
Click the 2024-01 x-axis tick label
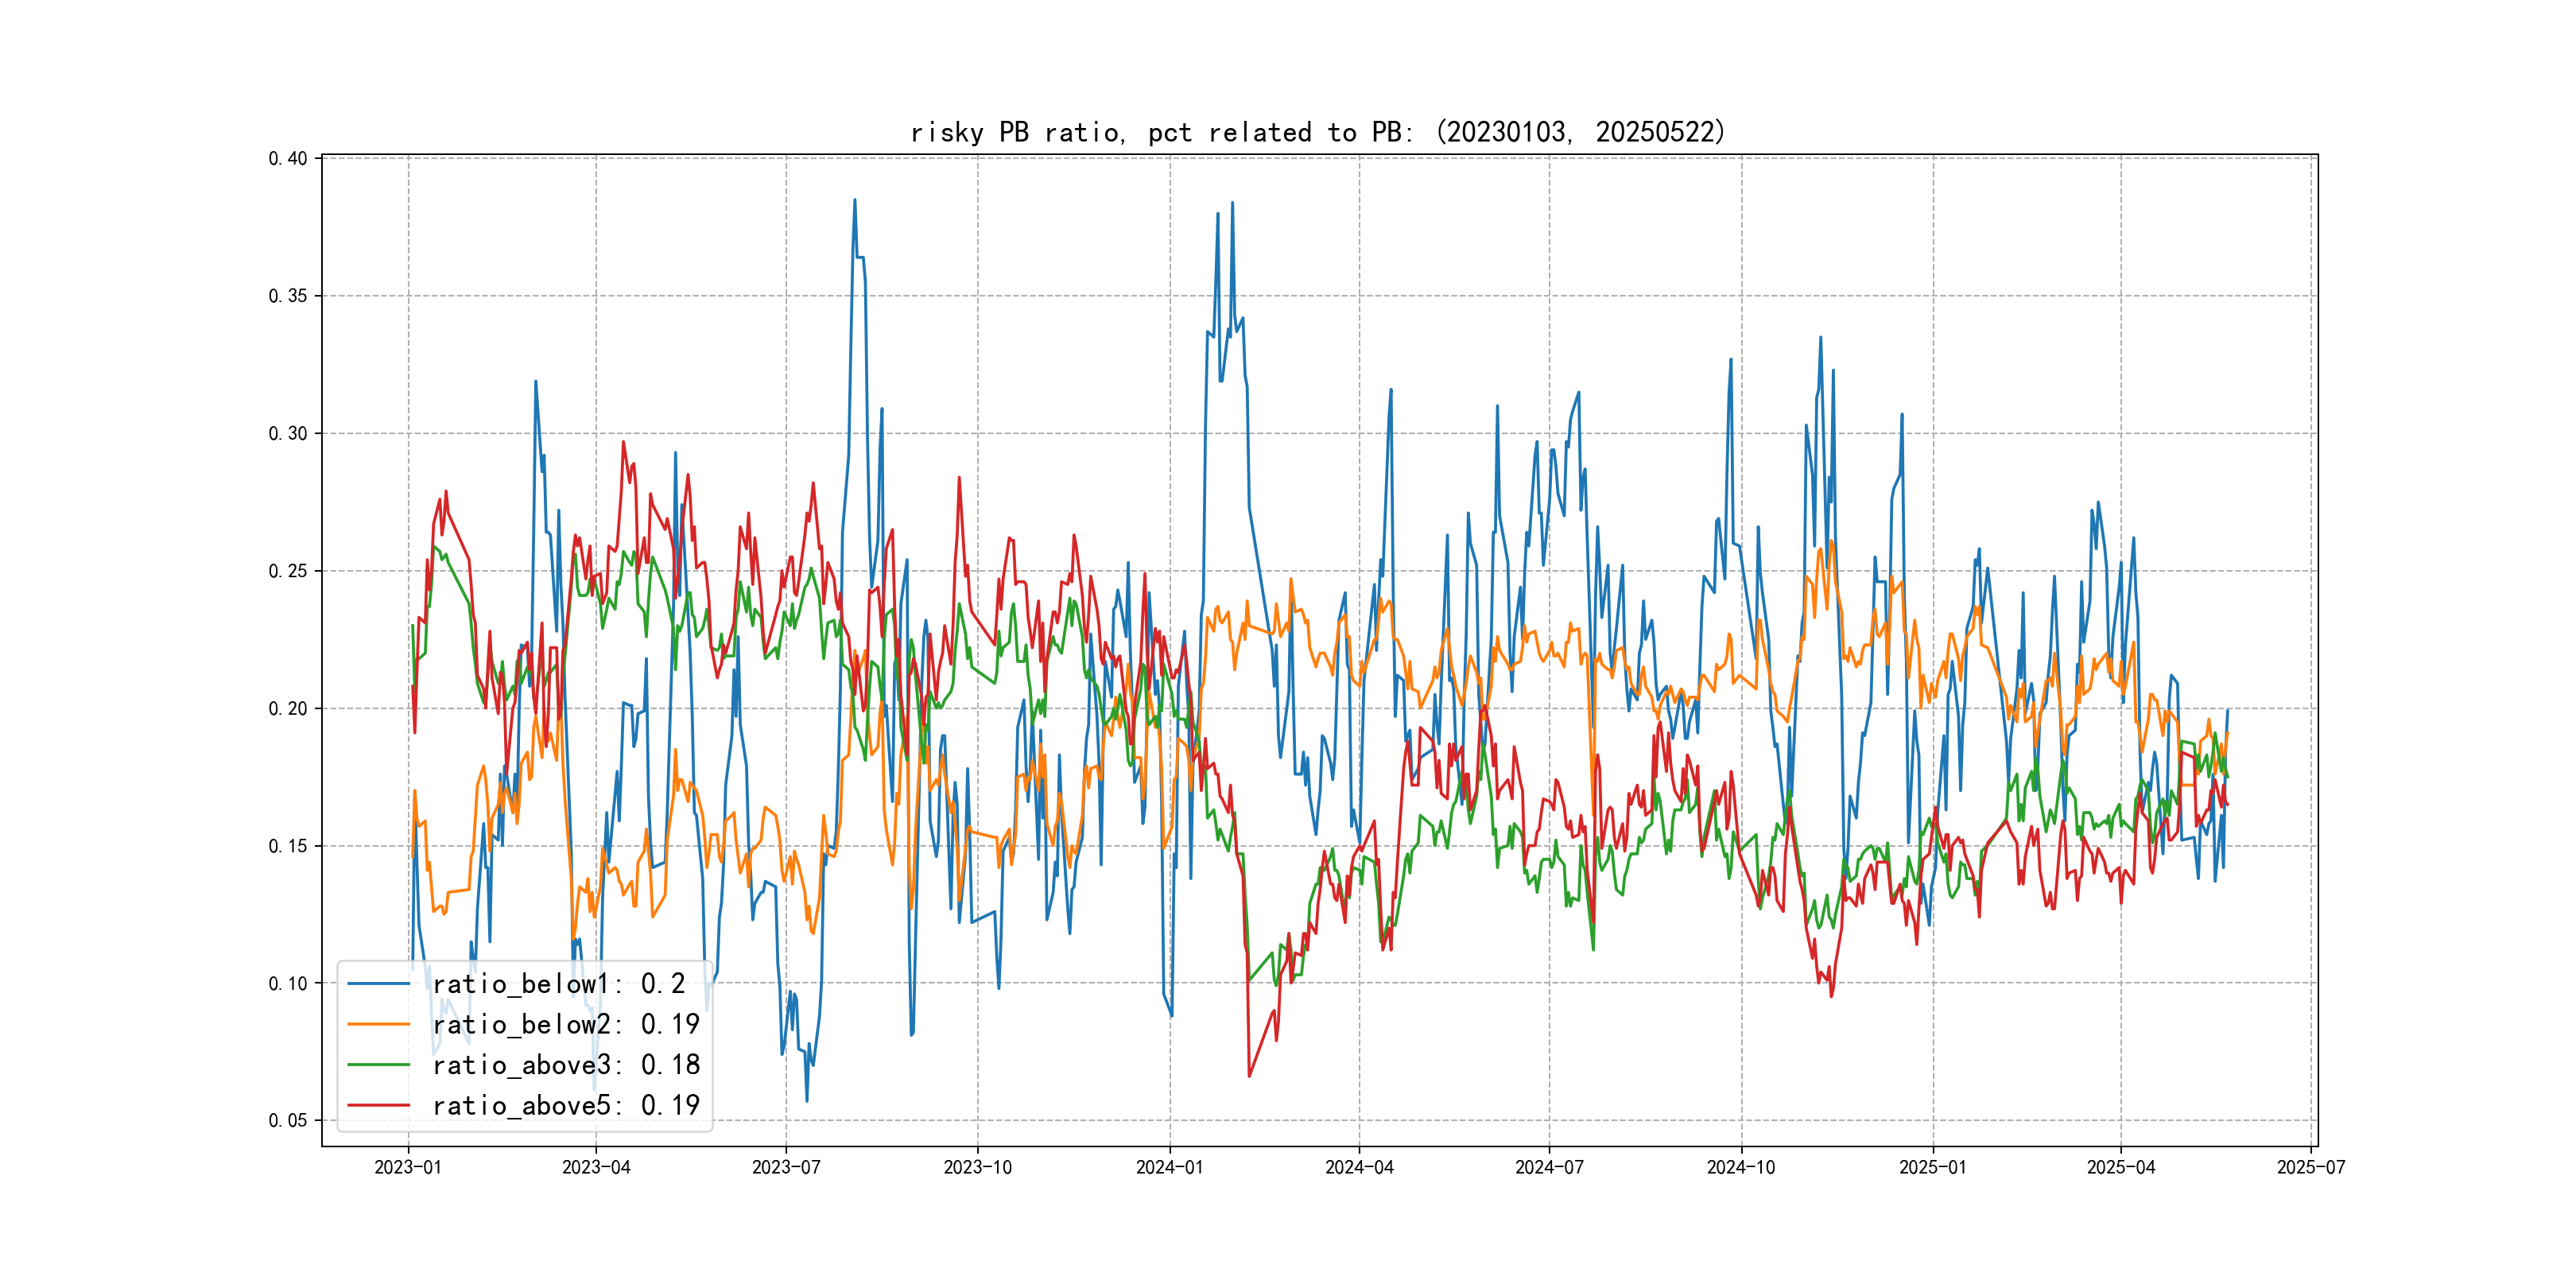click(x=1169, y=1167)
